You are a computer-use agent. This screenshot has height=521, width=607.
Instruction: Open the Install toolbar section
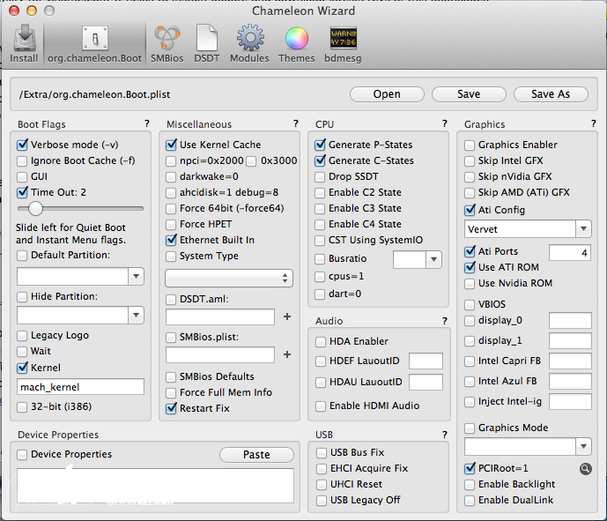[x=24, y=42]
